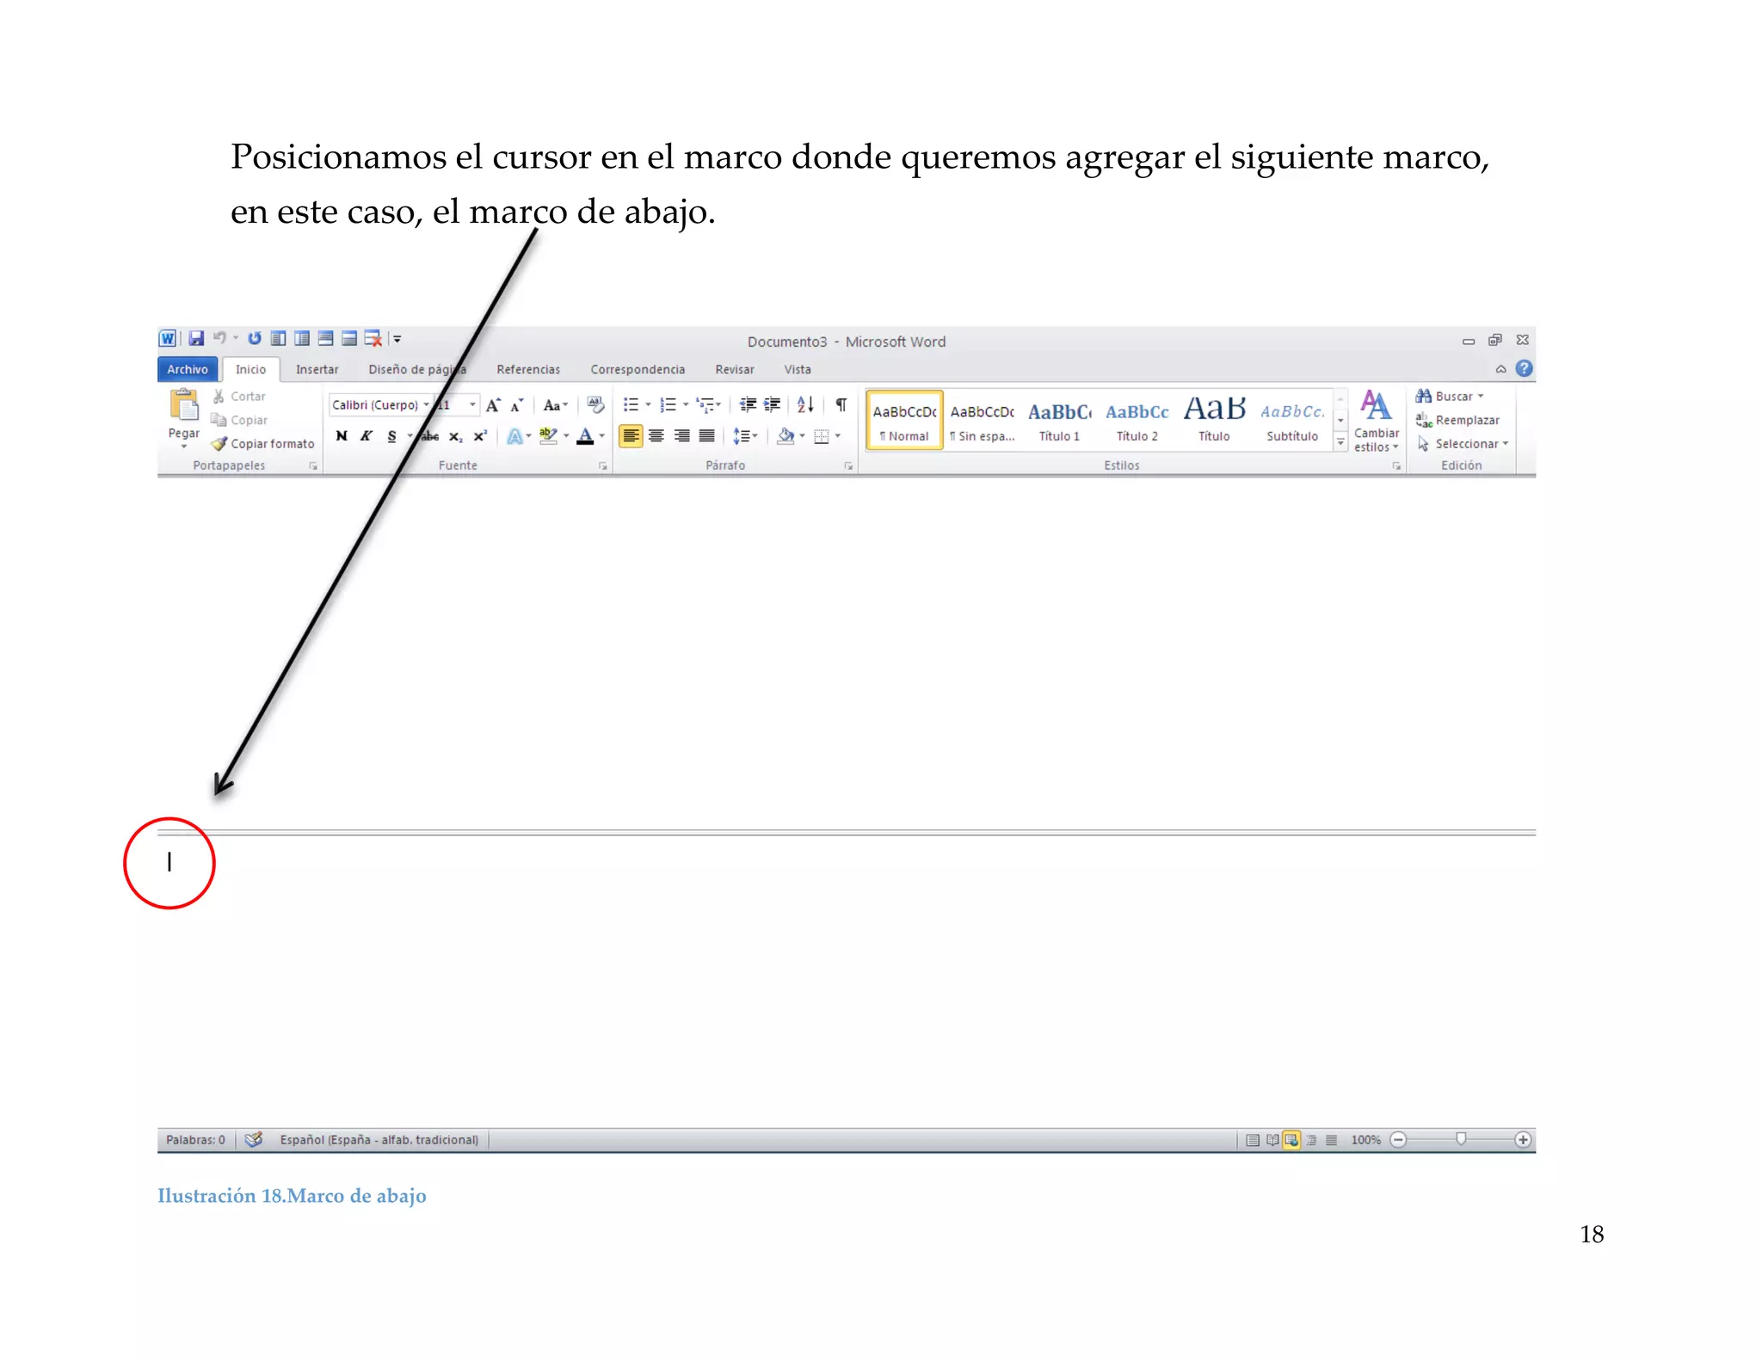Screen dimensions: 1762x1361
Task: Apply the Título 1 style
Action: (x=1059, y=421)
